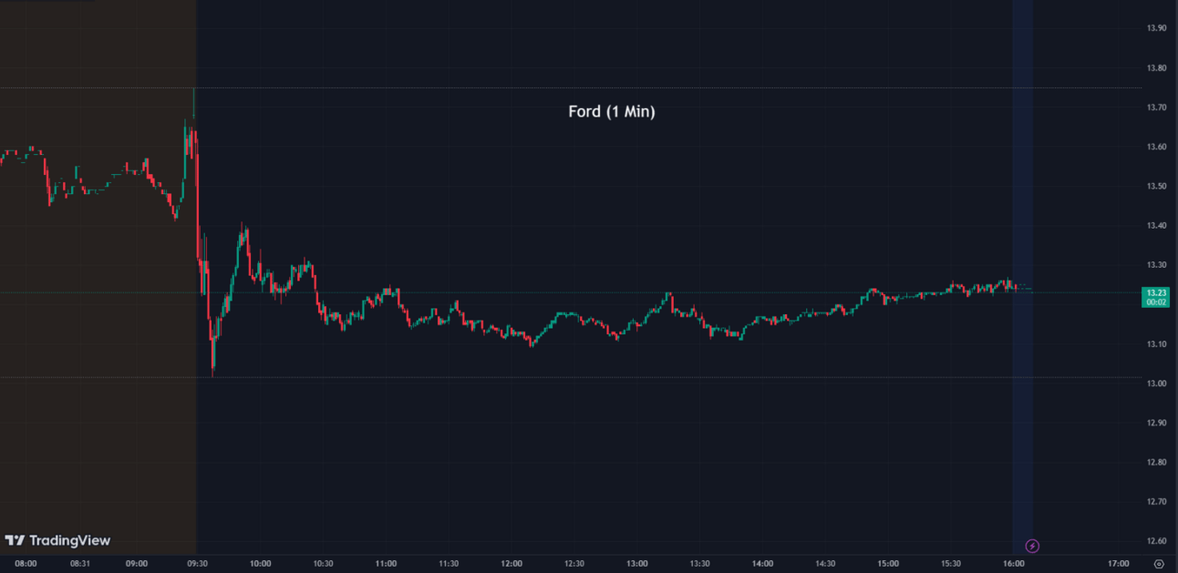Click the 13.10 price axis label
Screen dimensions: 1178x573
tap(1156, 344)
